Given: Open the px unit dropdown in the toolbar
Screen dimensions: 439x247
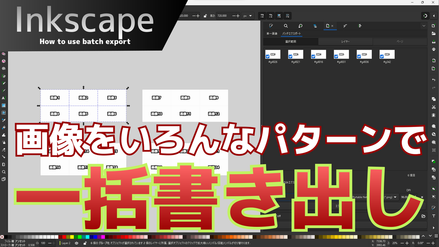Looking at the screenshot, I should [x=248, y=16].
